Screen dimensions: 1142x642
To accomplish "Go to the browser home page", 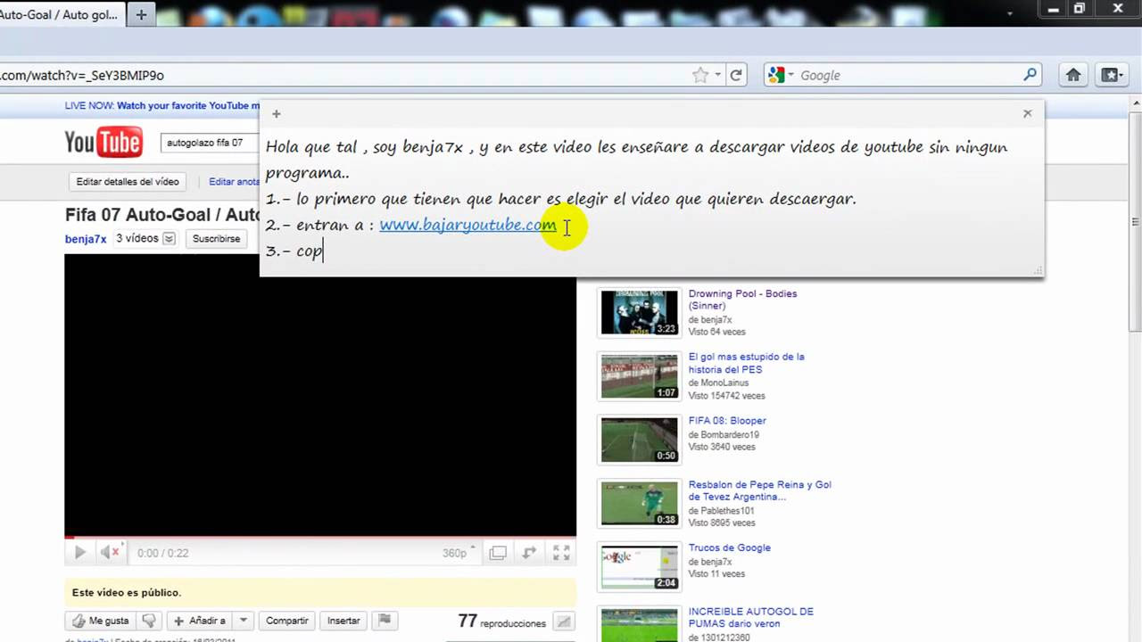I will coord(1073,76).
